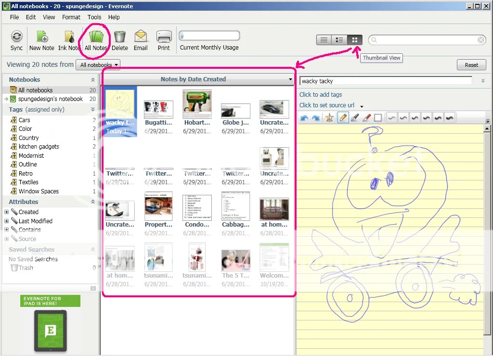Pick the fourth stroke width option
493x356 pixels.
tap(427, 118)
